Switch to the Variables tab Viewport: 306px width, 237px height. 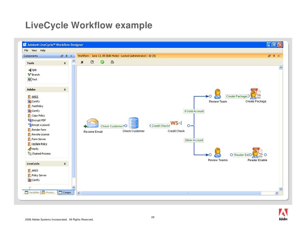[x=32, y=192]
